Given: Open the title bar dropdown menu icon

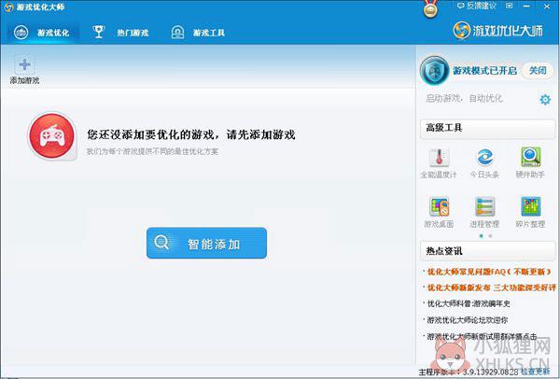Looking at the screenshot, I should click(510, 6).
